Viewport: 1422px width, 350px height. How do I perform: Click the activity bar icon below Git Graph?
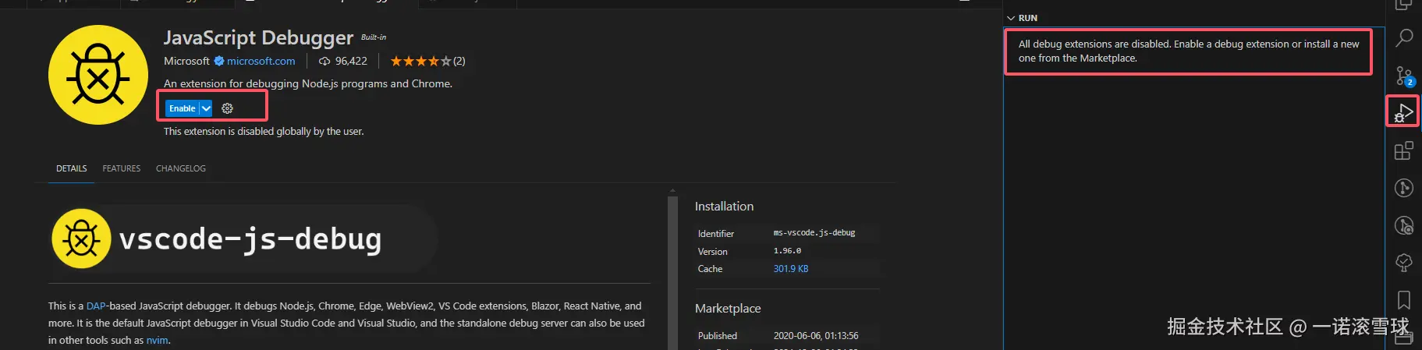(x=1404, y=225)
